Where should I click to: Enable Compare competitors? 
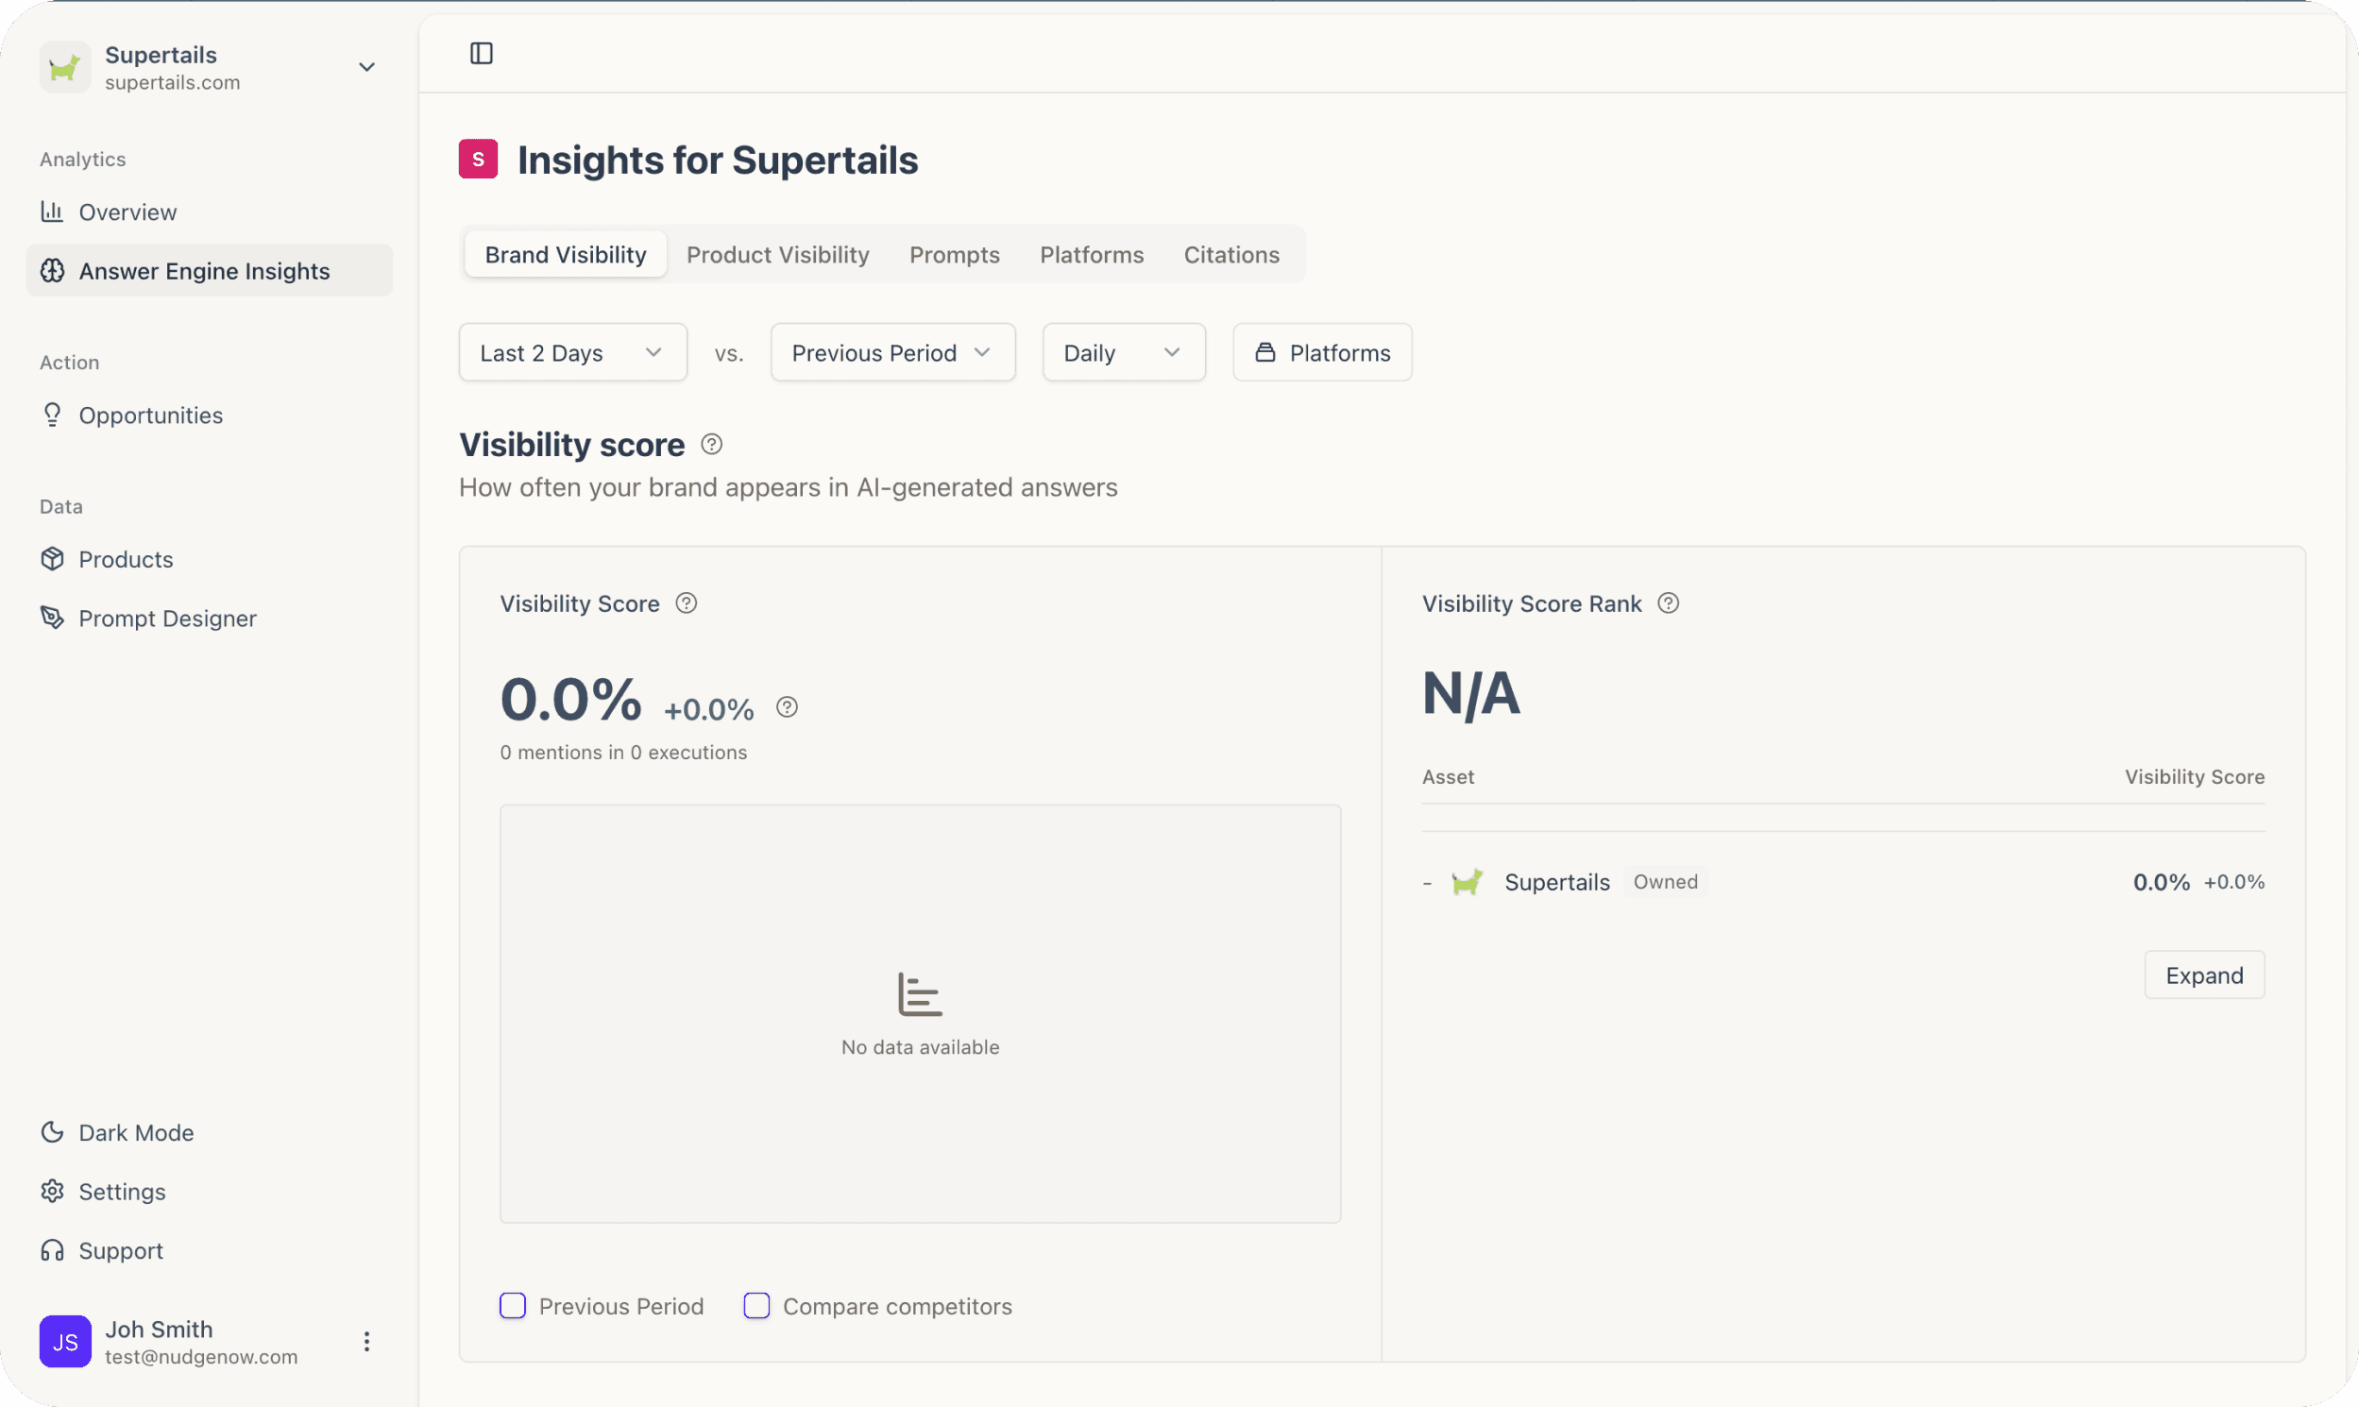click(x=755, y=1306)
